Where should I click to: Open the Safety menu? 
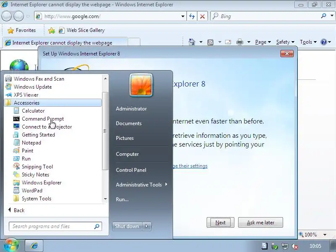[285, 42]
